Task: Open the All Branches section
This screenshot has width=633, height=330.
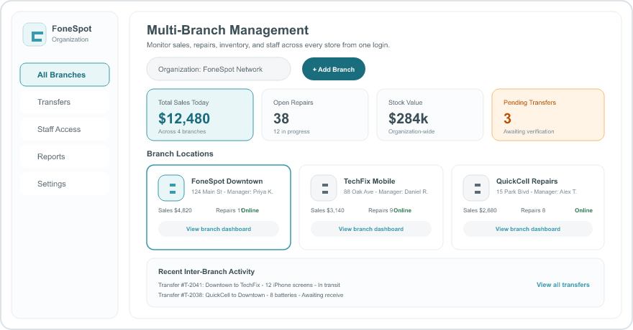Action: coord(65,75)
